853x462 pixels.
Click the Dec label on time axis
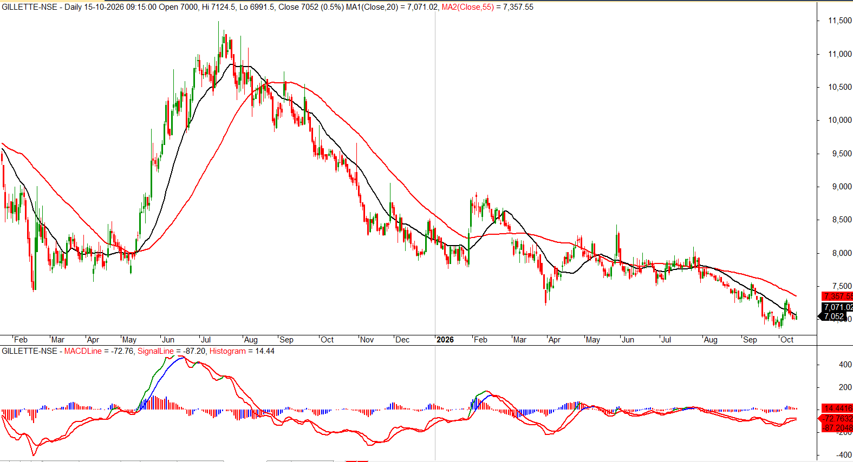402,340
